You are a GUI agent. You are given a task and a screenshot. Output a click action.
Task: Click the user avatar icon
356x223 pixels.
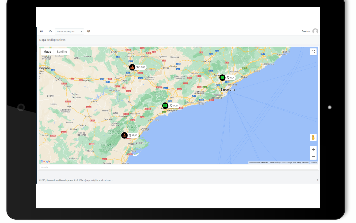click(315, 31)
